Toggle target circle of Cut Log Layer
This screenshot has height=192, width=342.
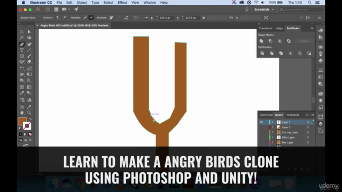pos(308,132)
